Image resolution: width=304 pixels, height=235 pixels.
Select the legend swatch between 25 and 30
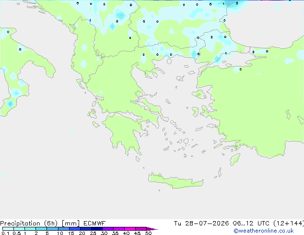(x=97, y=229)
